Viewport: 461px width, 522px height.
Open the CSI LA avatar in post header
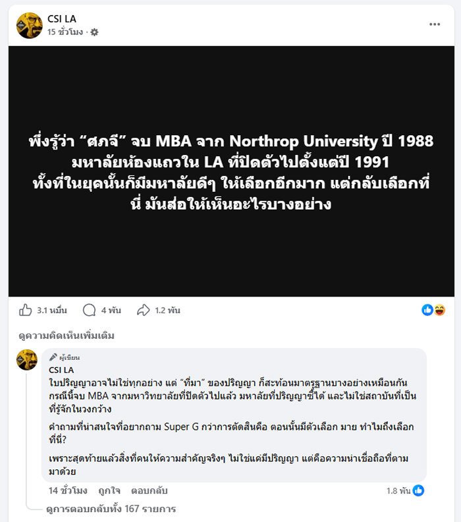point(30,25)
